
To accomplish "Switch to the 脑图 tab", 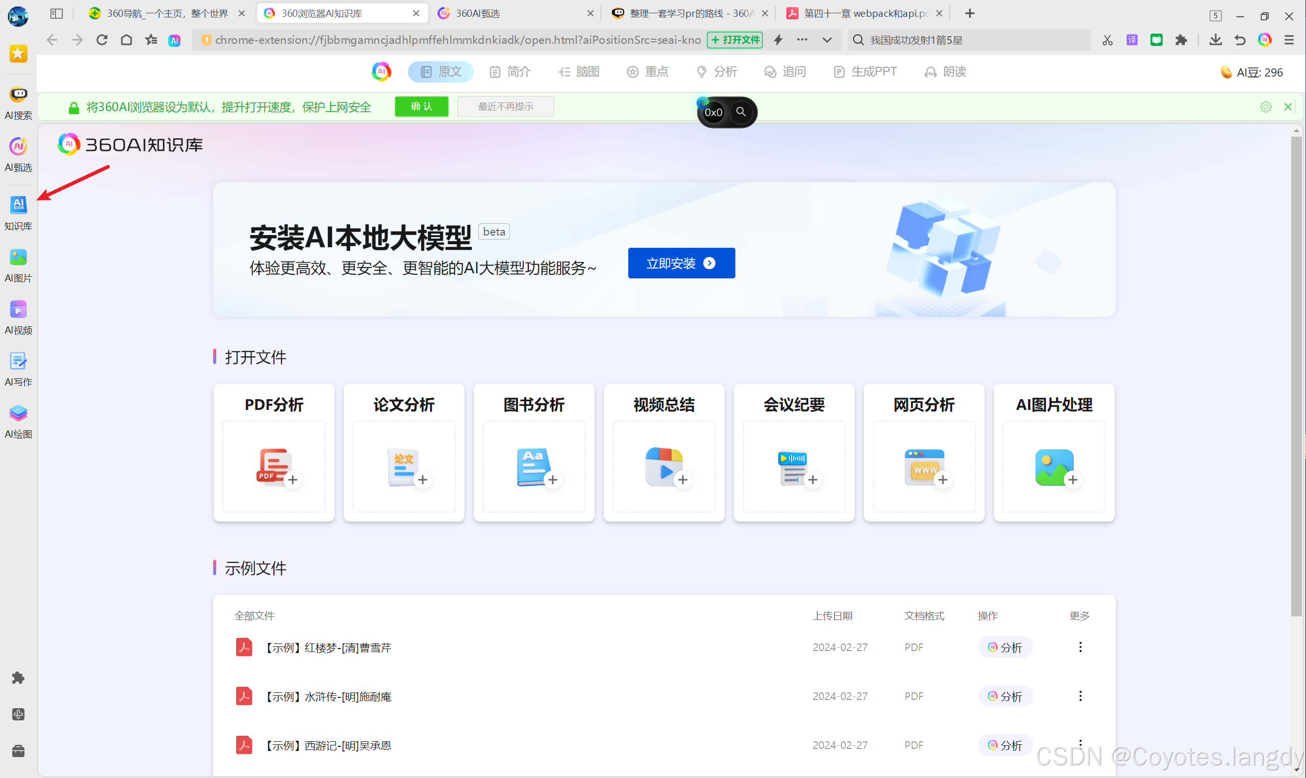I will pos(579,72).
